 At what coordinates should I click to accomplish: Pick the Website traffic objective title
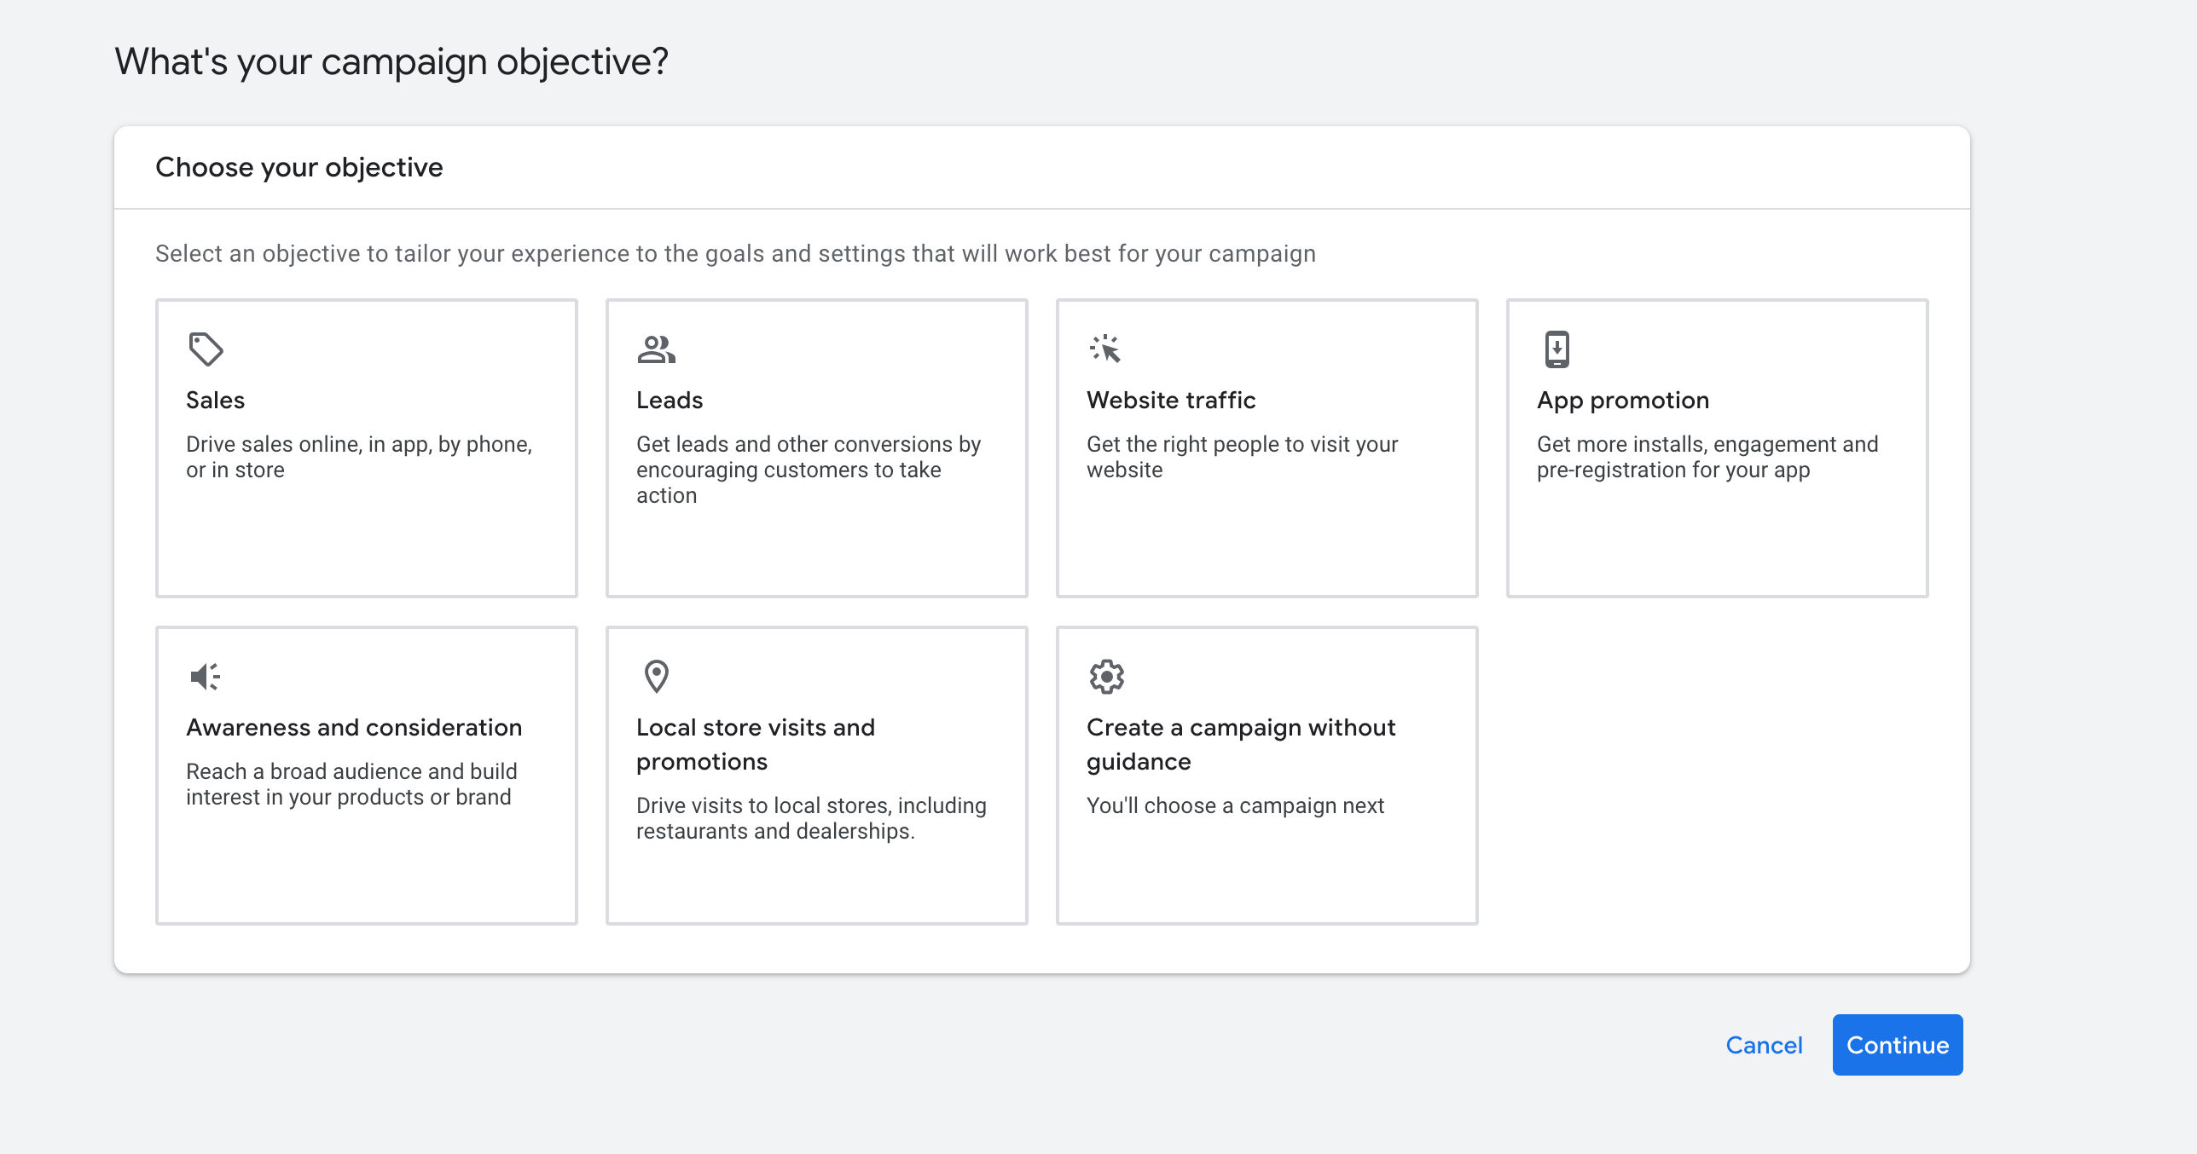pyautogui.click(x=1171, y=401)
